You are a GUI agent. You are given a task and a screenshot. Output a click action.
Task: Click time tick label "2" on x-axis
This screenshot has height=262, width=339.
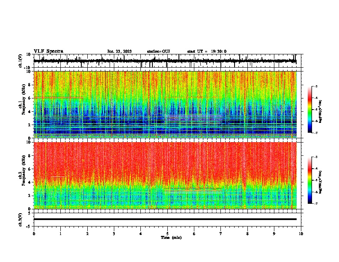[87, 234]
